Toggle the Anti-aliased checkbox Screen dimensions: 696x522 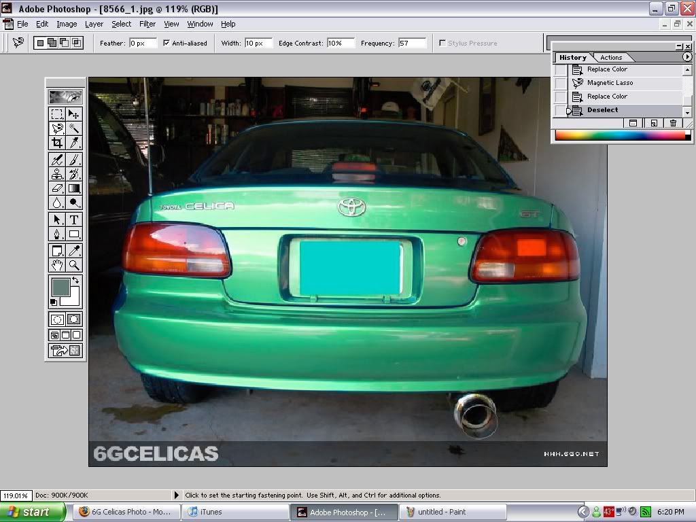click(x=167, y=43)
